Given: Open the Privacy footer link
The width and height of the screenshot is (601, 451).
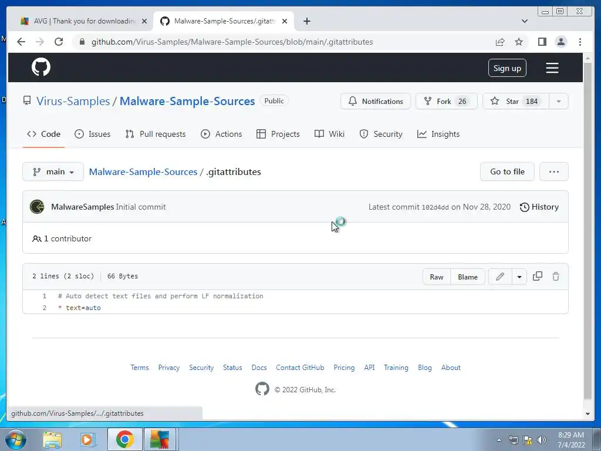Looking at the screenshot, I should [168, 368].
